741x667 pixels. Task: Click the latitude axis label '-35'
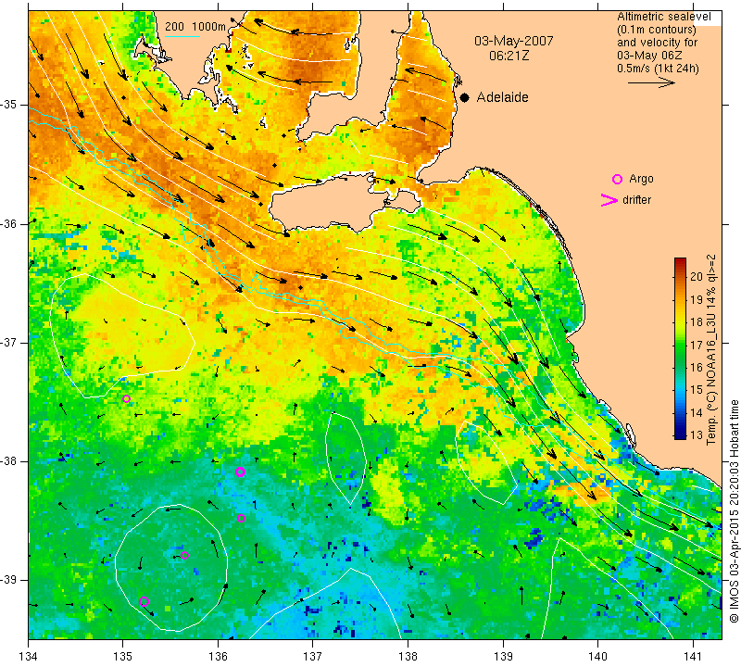coord(9,105)
